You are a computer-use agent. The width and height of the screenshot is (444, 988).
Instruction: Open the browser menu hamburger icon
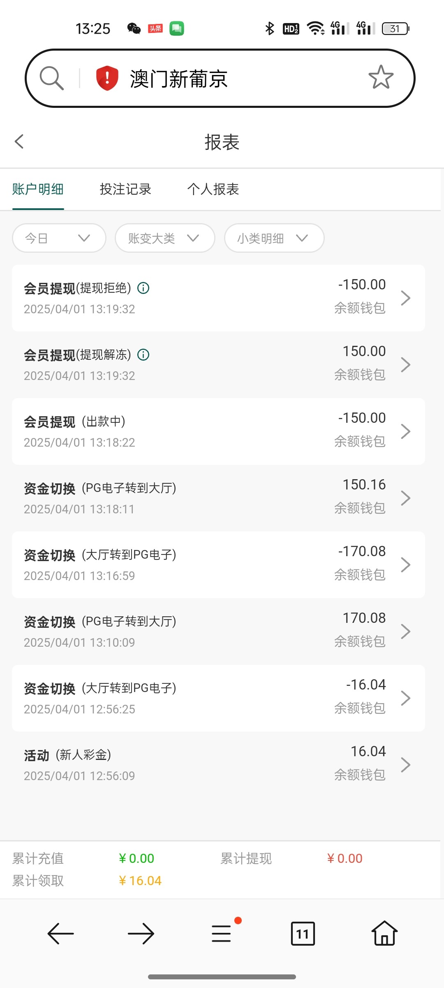(x=222, y=933)
